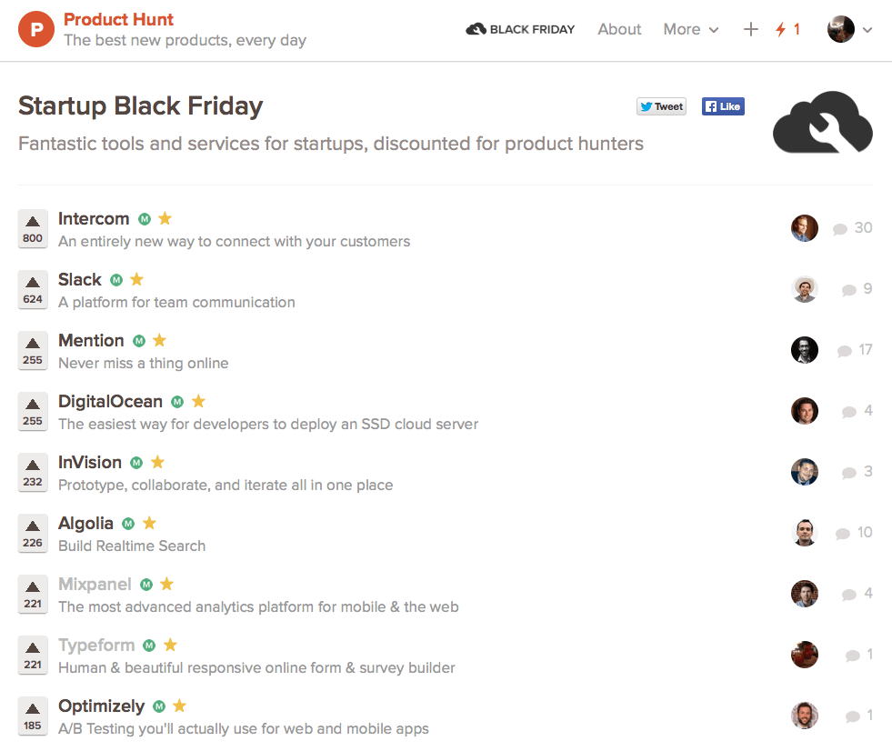Click the Product Hunt logo icon
The width and height of the screenshot is (892, 751).
[36, 29]
